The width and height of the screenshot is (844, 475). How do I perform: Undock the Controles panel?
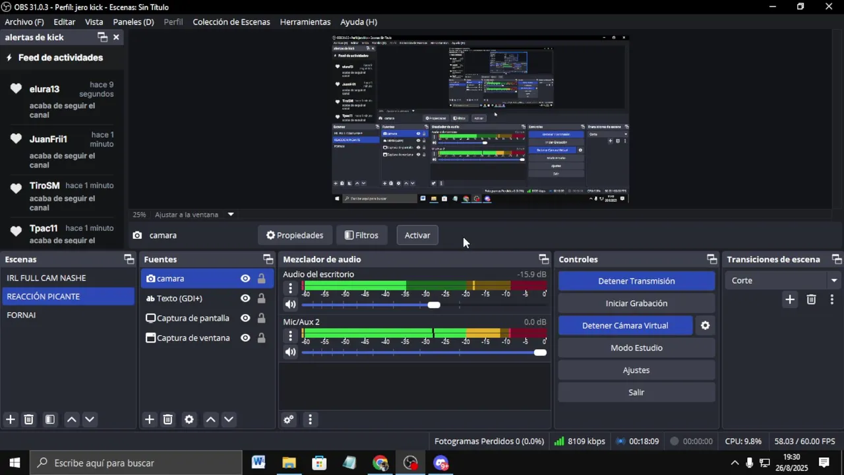pos(711,259)
